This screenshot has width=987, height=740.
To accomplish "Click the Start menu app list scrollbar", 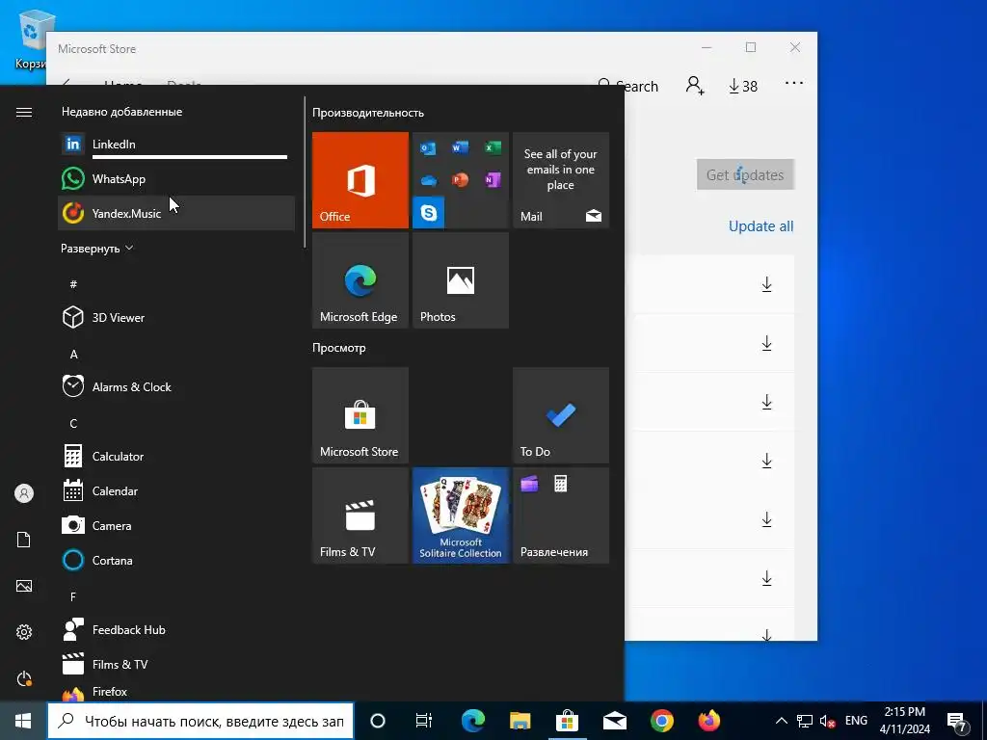I will pos(306,172).
